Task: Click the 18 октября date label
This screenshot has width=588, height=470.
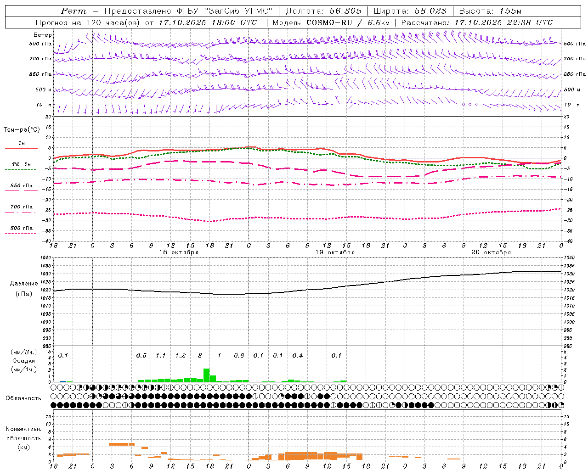Action: click(x=179, y=252)
